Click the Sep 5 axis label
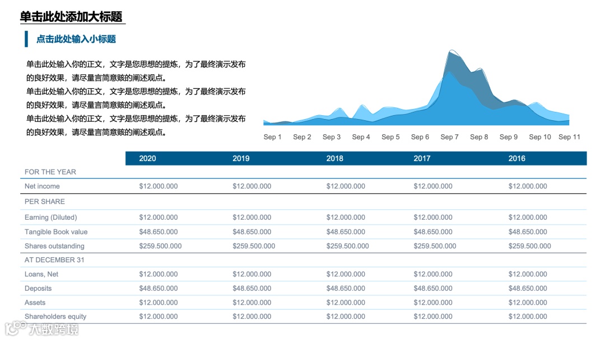This screenshot has width=605, height=340. click(390, 136)
